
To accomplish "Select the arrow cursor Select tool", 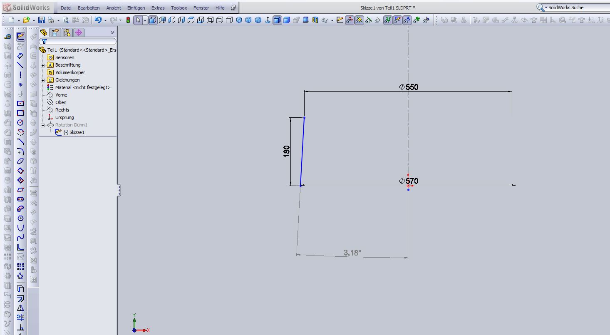I will coord(138,20).
